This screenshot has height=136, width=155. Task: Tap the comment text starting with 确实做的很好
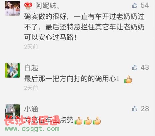[84, 27]
